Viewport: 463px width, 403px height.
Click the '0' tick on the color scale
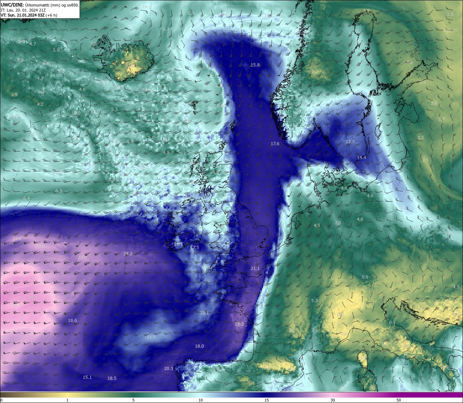[x=1, y=400]
